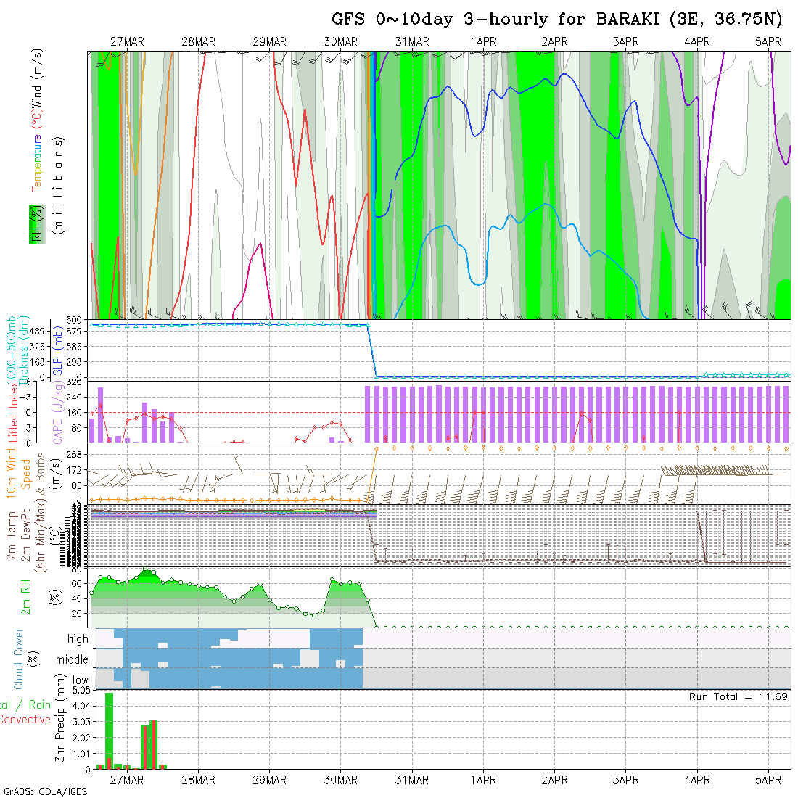This screenshot has height=798, width=798.
Task: Click the Cloud Cover axis title
Action: [18, 659]
